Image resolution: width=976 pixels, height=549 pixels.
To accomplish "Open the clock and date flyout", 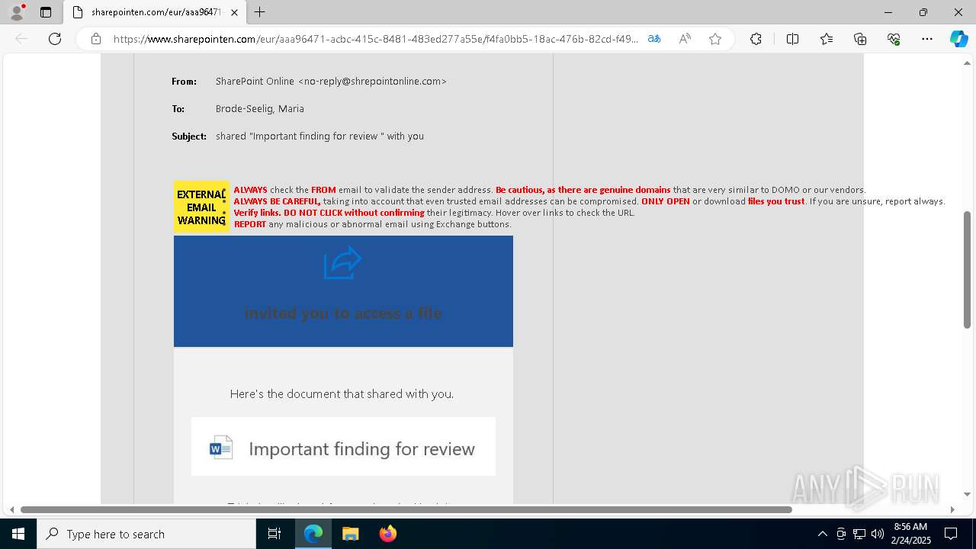I will coord(911,534).
